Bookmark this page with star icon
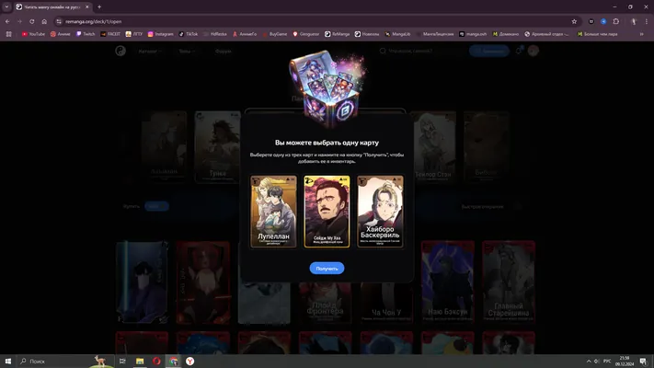The image size is (654, 368). click(x=574, y=21)
